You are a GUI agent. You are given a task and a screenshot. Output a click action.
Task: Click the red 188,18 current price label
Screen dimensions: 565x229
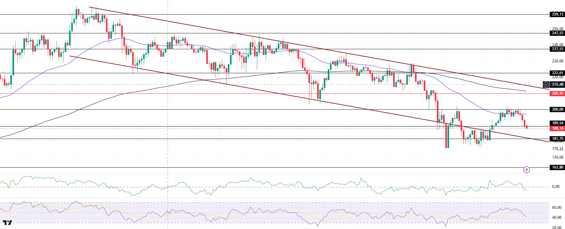pyautogui.click(x=557, y=128)
